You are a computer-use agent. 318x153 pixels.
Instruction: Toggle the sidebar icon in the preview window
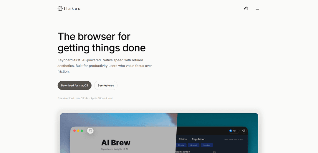(90, 131)
